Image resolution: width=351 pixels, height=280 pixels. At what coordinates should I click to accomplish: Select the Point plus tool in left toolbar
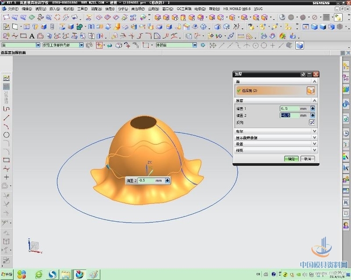7,177
